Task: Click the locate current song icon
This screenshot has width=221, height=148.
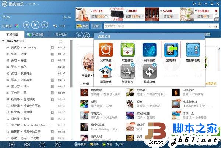Action: click(x=27, y=144)
